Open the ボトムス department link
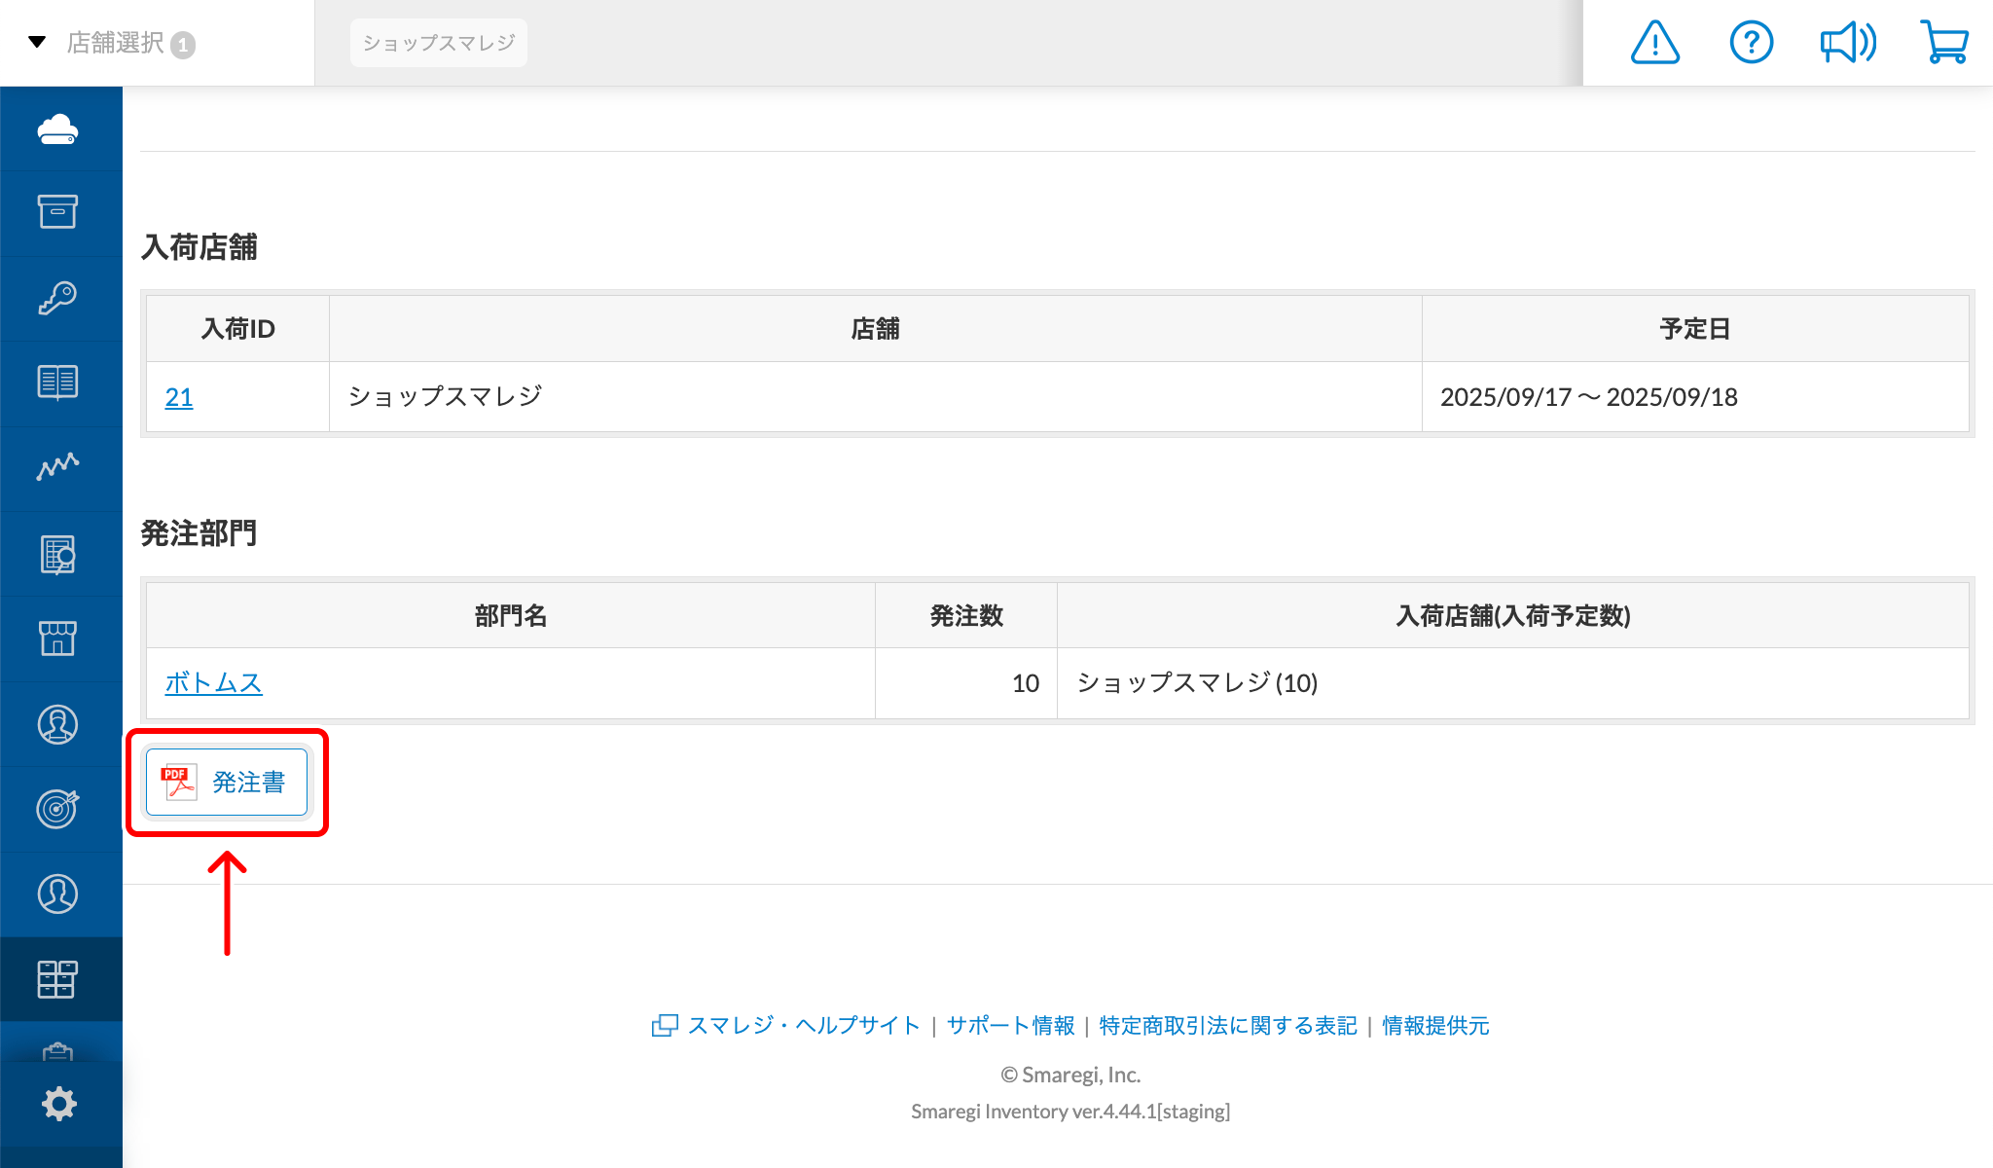This screenshot has width=1993, height=1168. coord(212,683)
